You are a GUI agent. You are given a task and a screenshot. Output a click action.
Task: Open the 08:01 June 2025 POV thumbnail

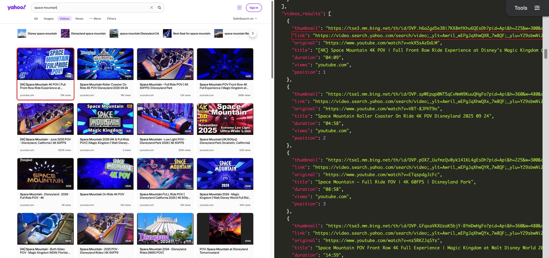(46, 119)
